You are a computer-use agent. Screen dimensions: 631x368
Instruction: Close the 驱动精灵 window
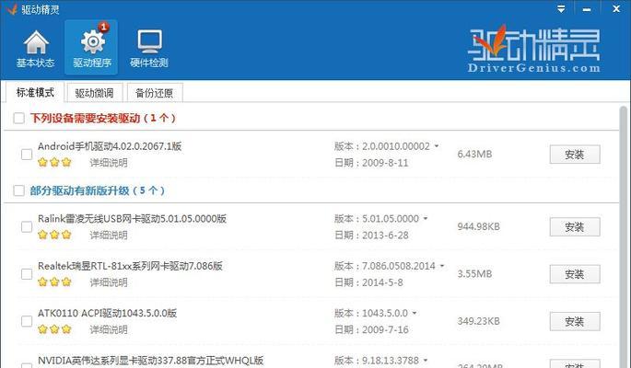coord(616,8)
